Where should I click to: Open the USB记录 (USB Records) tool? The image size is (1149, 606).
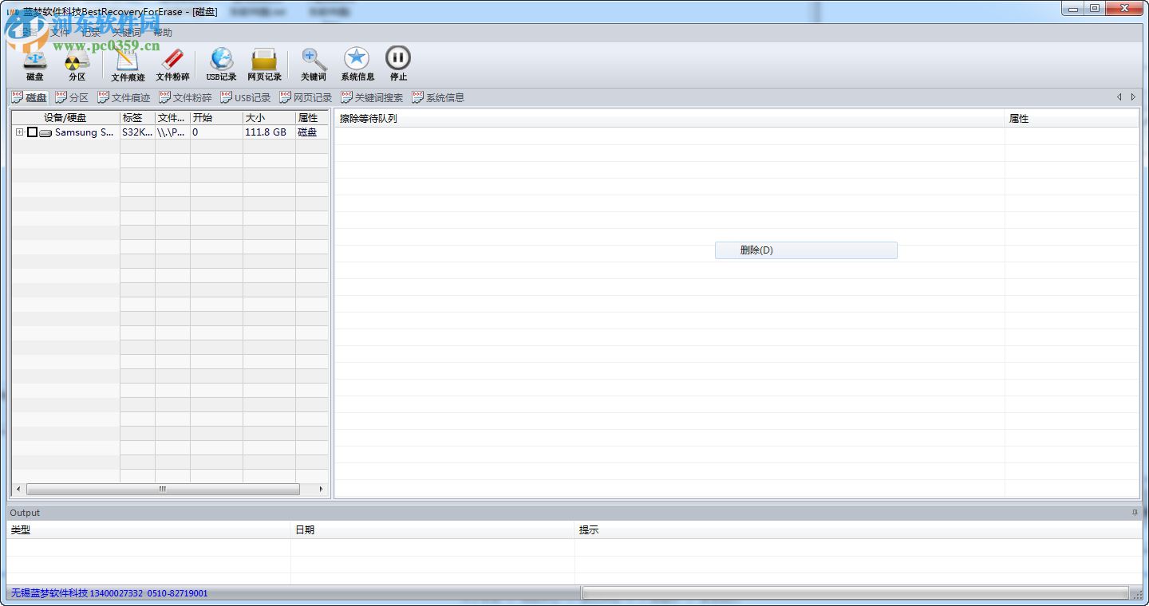click(x=220, y=62)
